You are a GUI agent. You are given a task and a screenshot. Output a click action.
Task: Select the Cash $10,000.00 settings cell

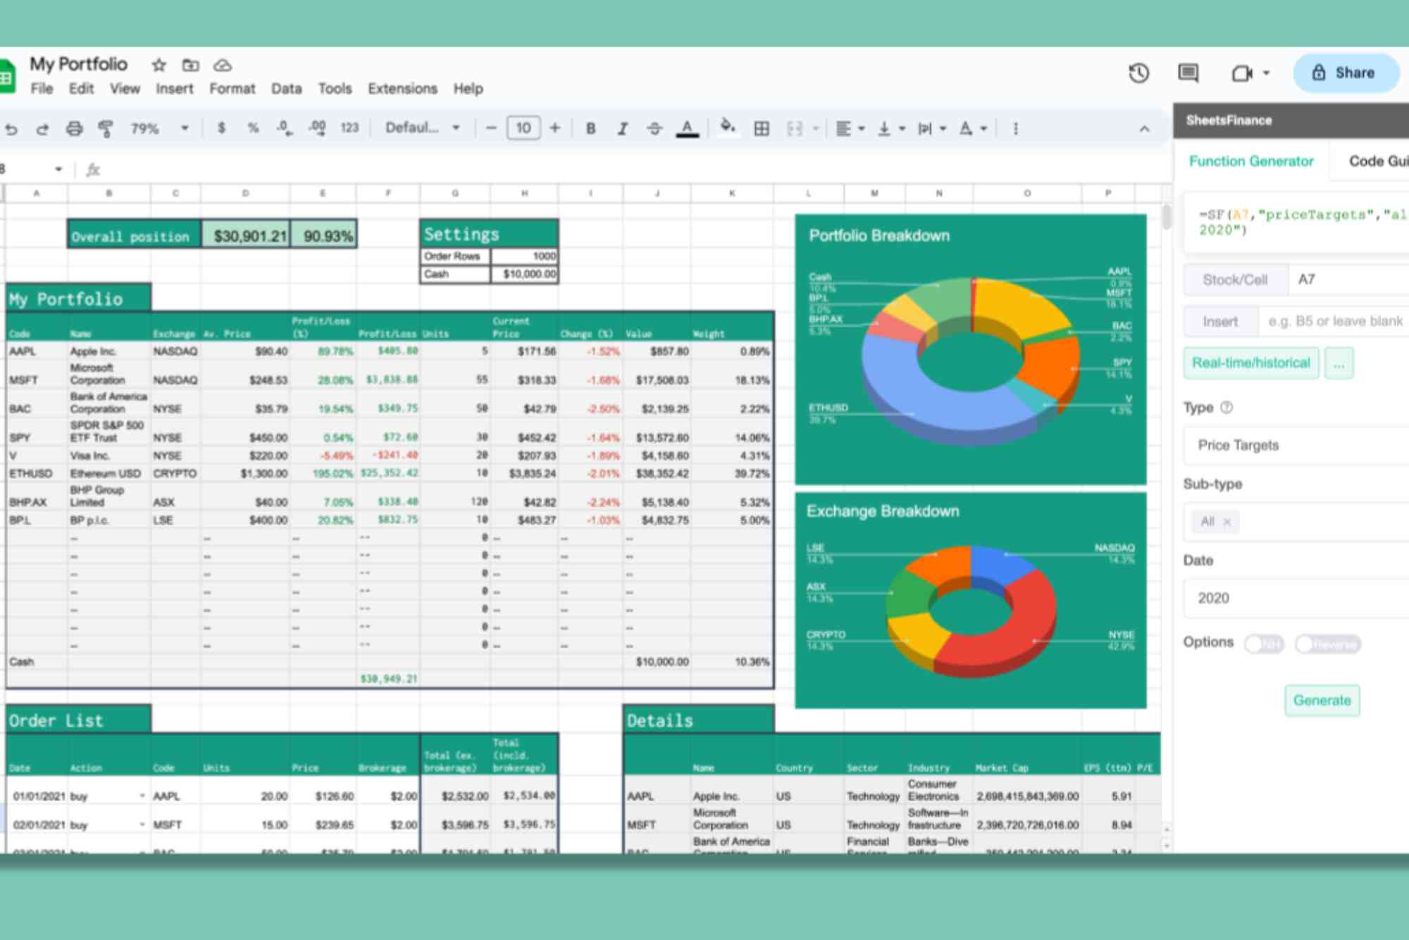(x=525, y=274)
